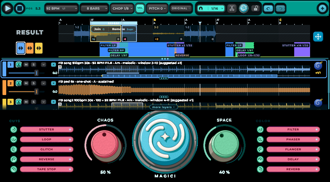The height and width of the screenshot is (182, 330).
Task: Click the small spiral magic icon in toolbar
Action: point(244,8)
